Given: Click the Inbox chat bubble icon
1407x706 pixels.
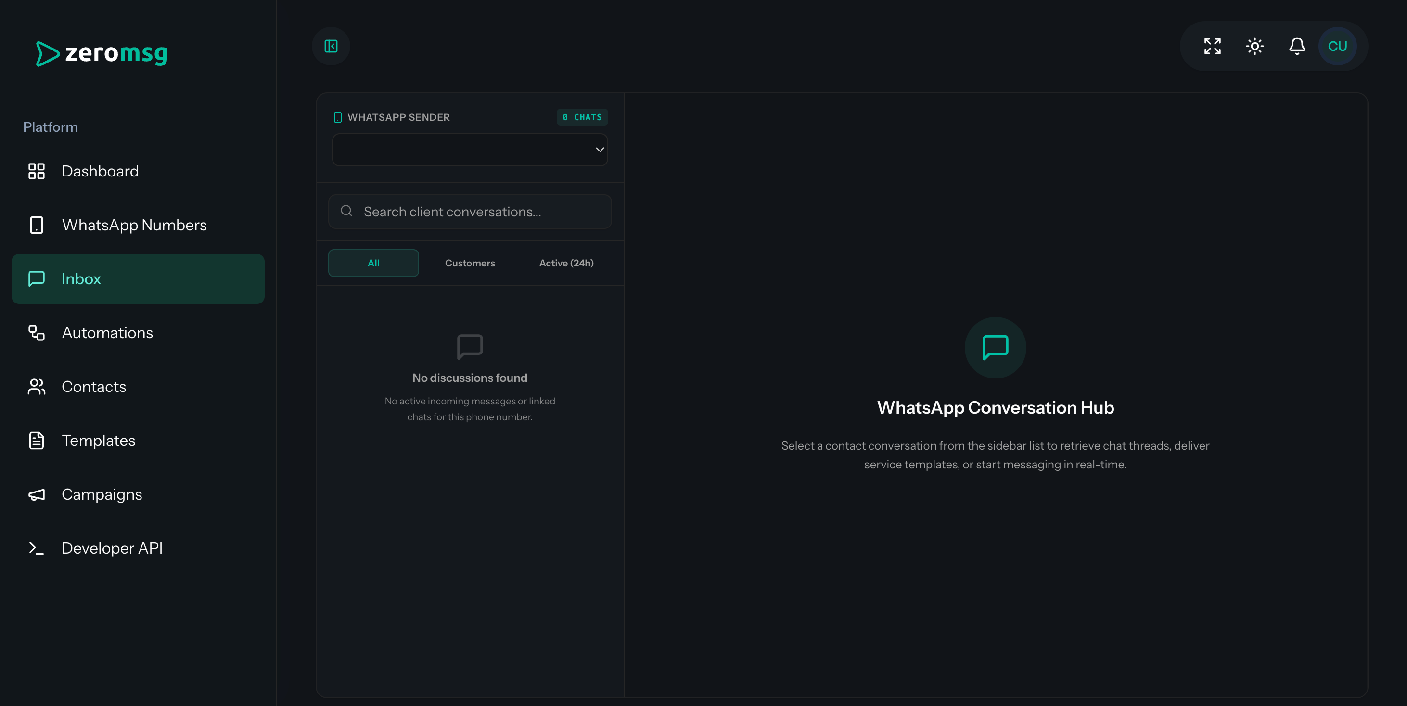Looking at the screenshot, I should [37, 278].
